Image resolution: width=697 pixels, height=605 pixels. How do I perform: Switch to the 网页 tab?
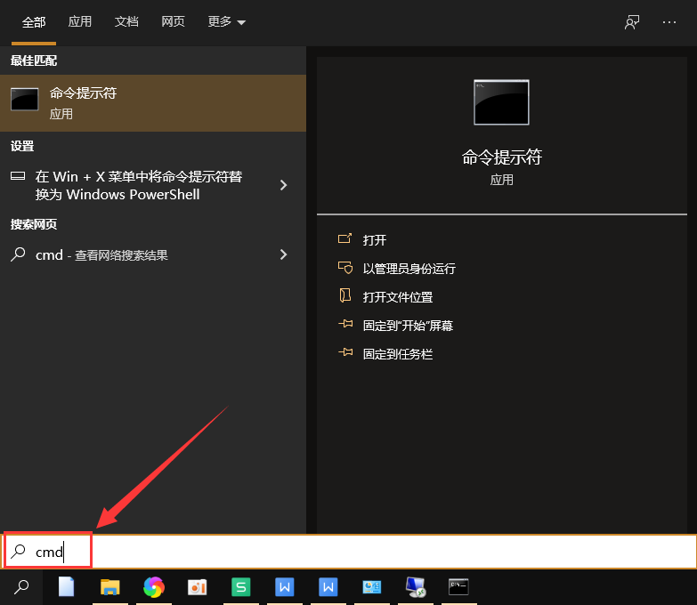click(x=173, y=21)
